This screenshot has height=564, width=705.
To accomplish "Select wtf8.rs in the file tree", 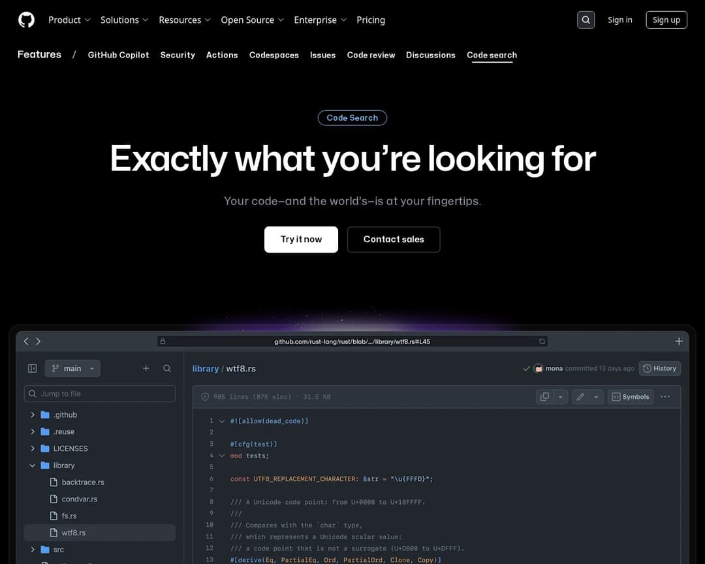I will (99, 533).
